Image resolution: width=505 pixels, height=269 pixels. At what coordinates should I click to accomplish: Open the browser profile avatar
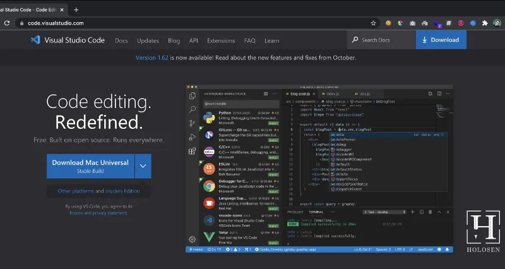497,23
